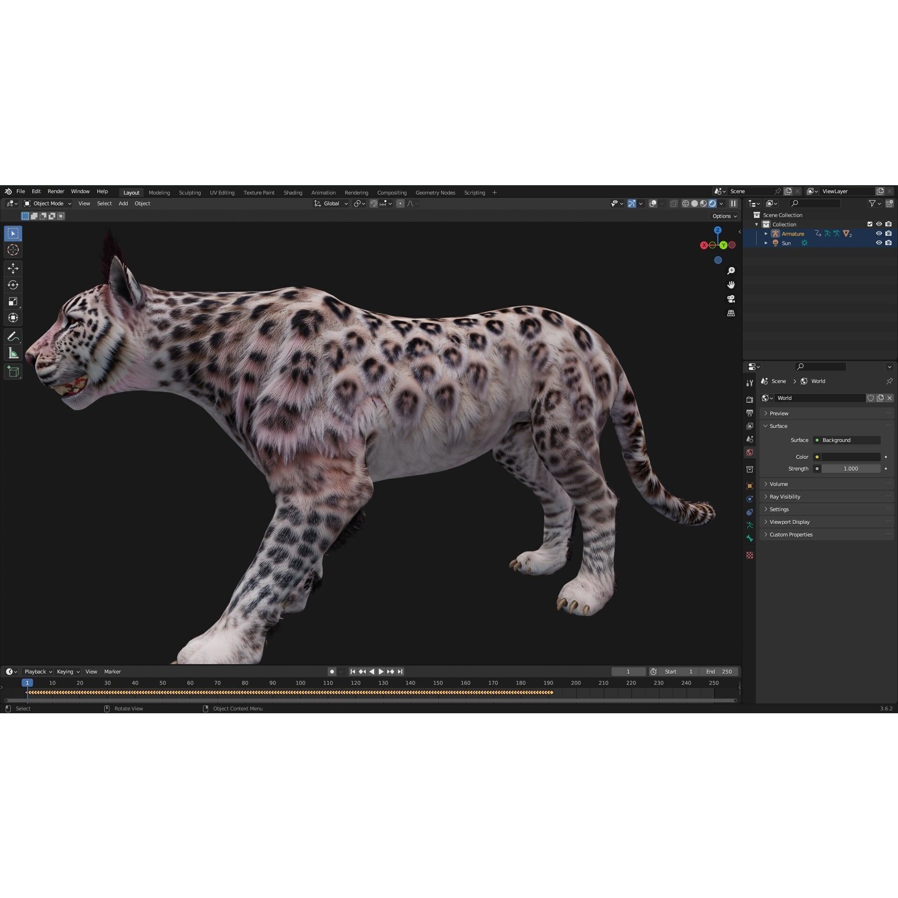Activate the Measure tool
This screenshot has width=898, height=898.
[x=13, y=352]
